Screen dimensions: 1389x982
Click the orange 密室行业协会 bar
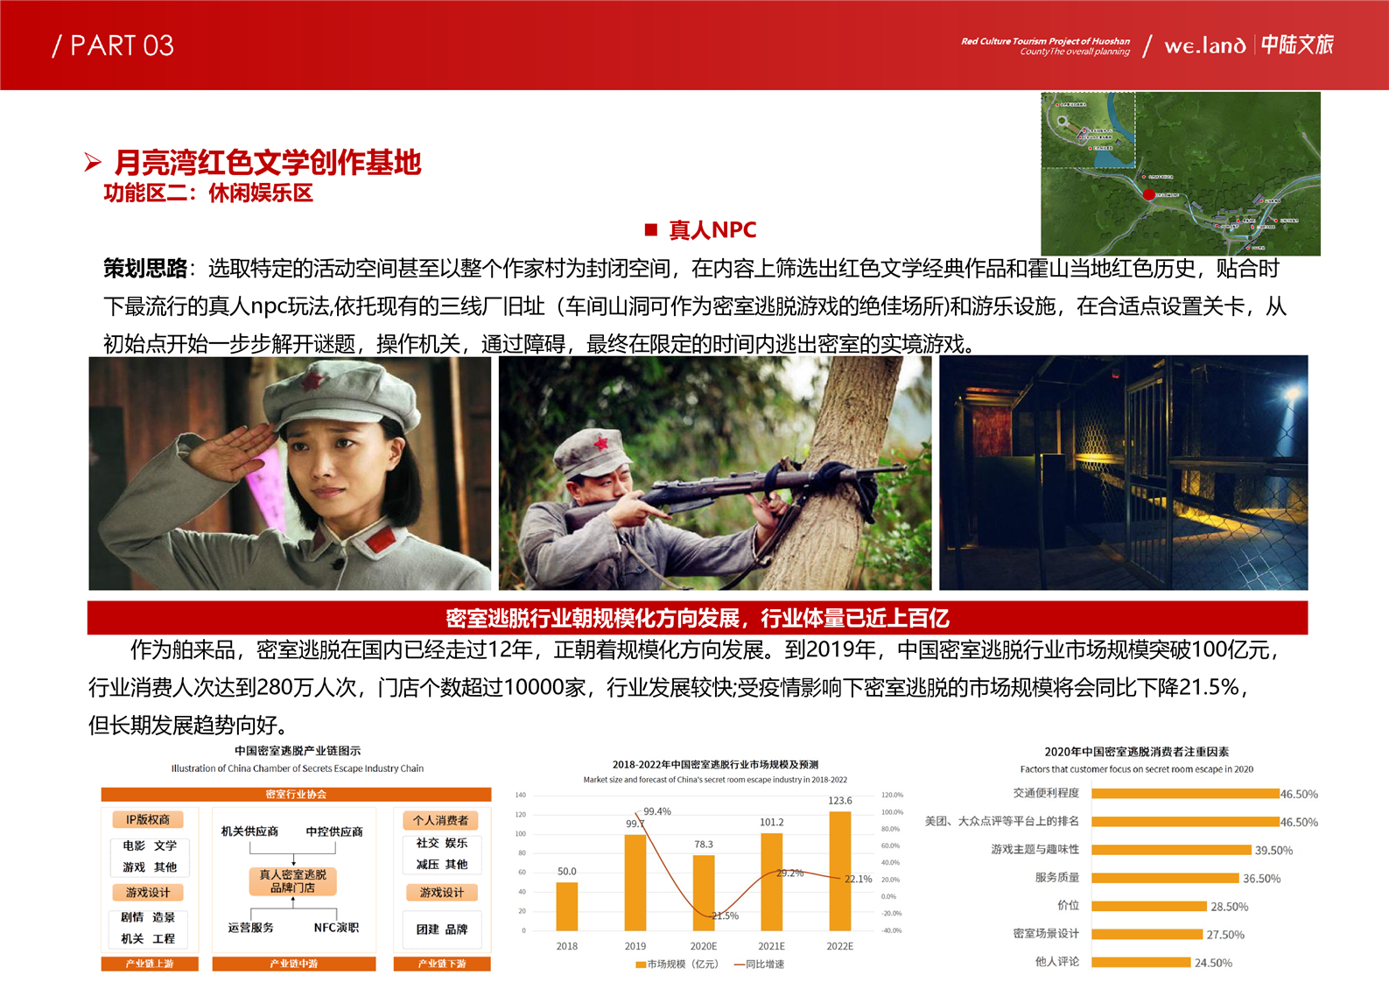pos(296,795)
